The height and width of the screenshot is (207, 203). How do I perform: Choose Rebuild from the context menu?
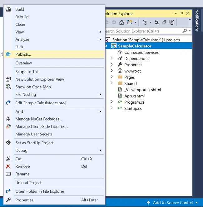click(x=54, y=17)
